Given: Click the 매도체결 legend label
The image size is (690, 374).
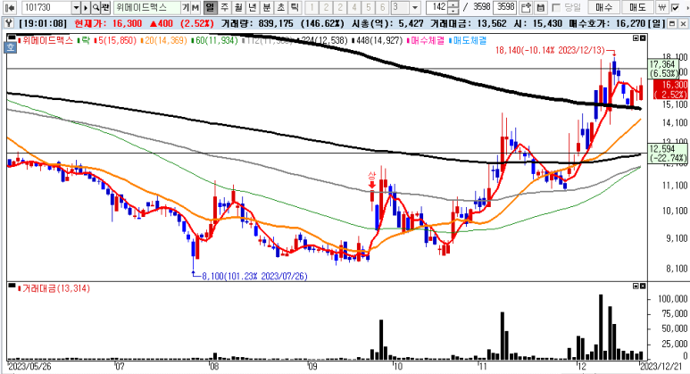Looking at the screenshot, I should [x=470, y=41].
